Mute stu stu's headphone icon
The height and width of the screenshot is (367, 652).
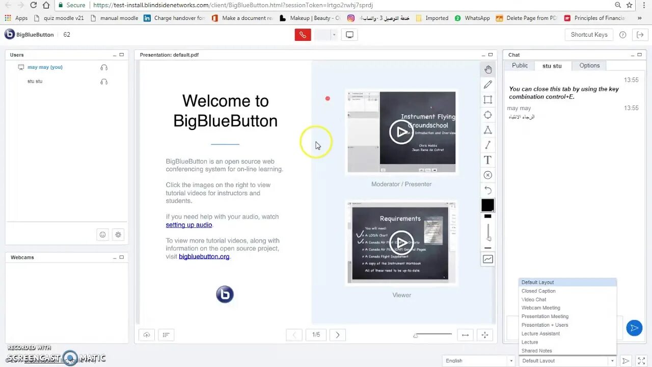click(x=104, y=81)
